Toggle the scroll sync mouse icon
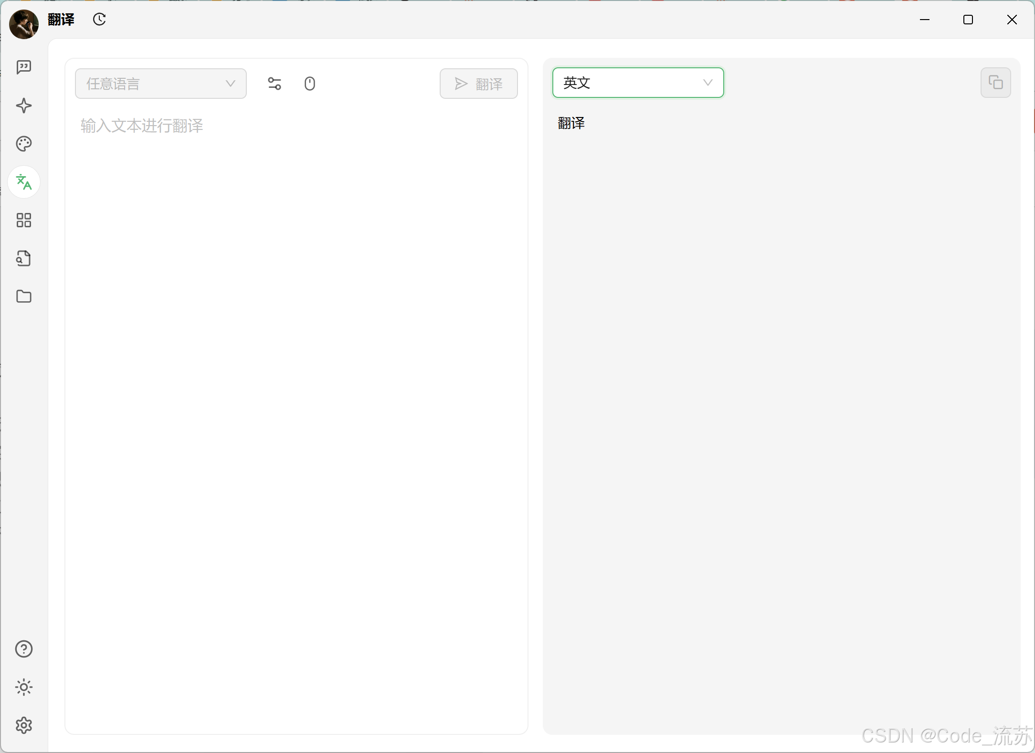Screen dimensions: 1035x753 (310, 84)
